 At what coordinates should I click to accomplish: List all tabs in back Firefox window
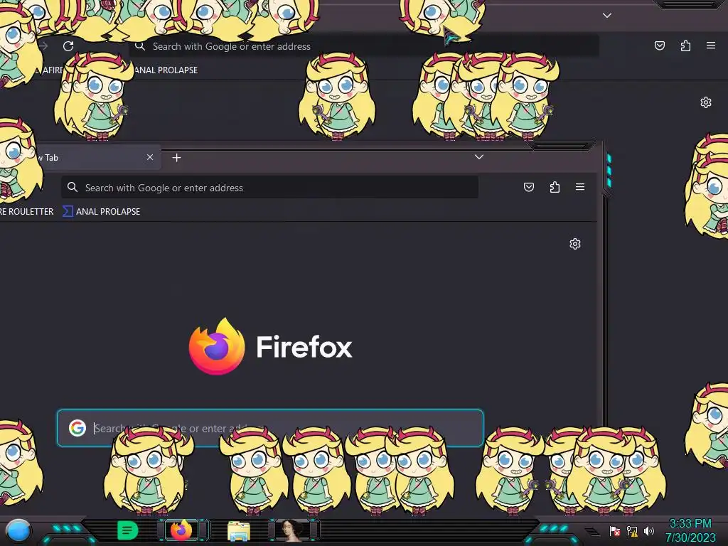(607, 16)
